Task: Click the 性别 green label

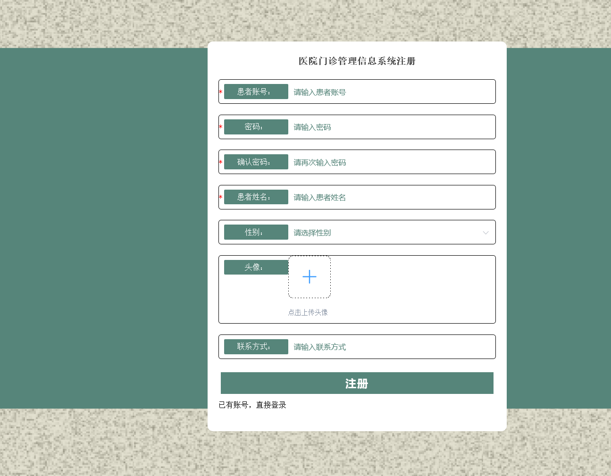Action: [256, 232]
